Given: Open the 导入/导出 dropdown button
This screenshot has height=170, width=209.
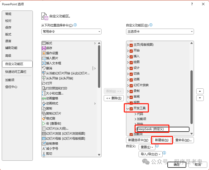Looking at the screenshot, I should pyautogui.click(x=151, y=154).
